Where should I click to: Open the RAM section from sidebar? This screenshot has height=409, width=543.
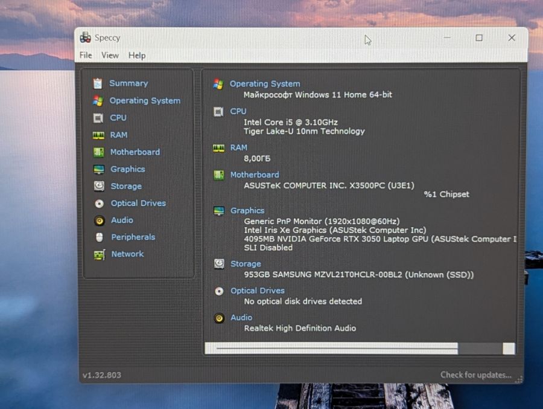[119, 135]
